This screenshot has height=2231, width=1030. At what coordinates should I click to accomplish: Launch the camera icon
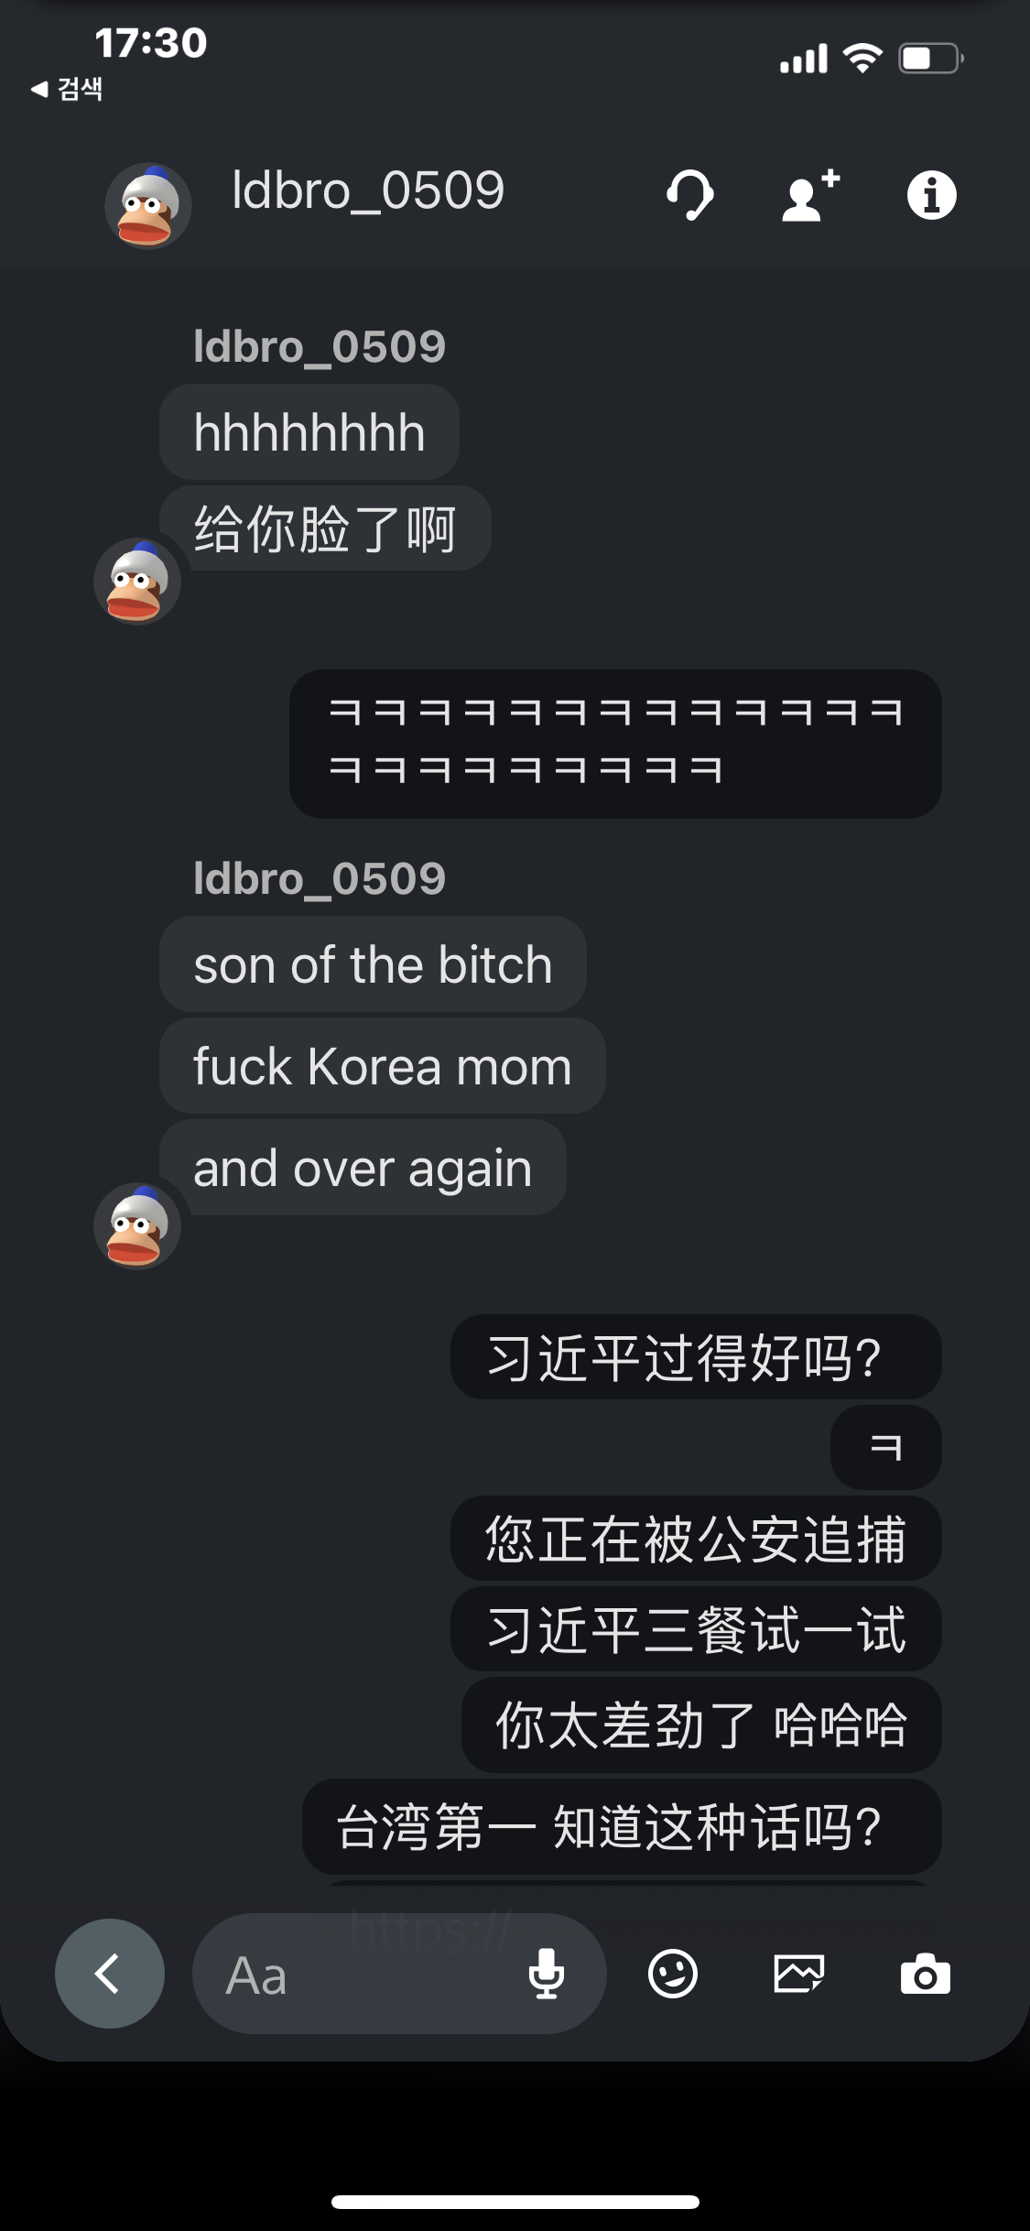[x=925, y=1974]
